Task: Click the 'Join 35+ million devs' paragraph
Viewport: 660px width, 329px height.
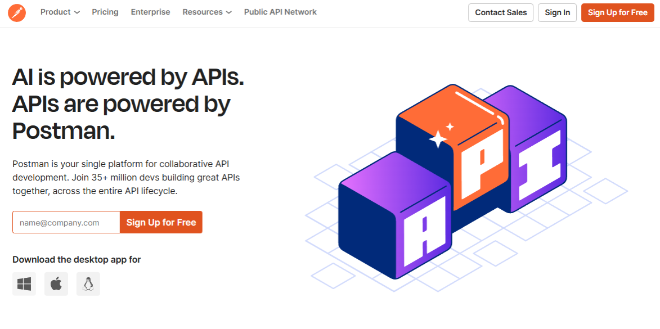Action: pyautogui.click(x=126, y=178)
